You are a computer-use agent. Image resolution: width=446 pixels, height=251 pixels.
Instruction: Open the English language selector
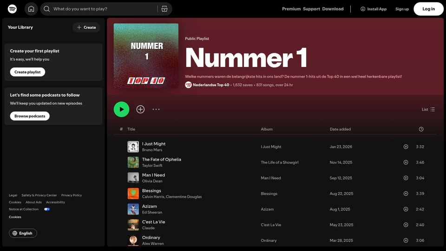23,233
